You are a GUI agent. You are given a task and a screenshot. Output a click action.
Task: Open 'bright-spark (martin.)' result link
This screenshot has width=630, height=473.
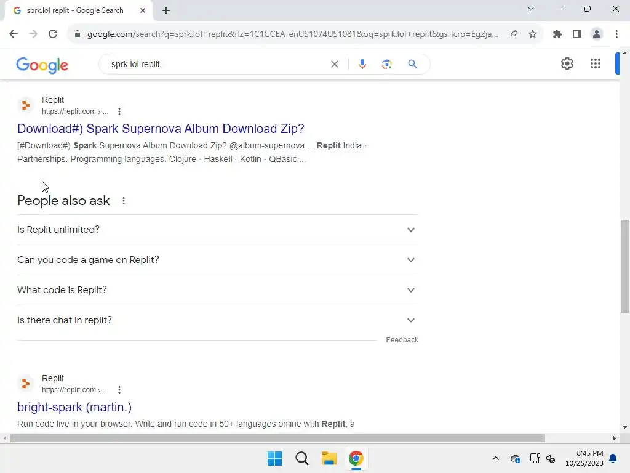(x=74, y=407)
